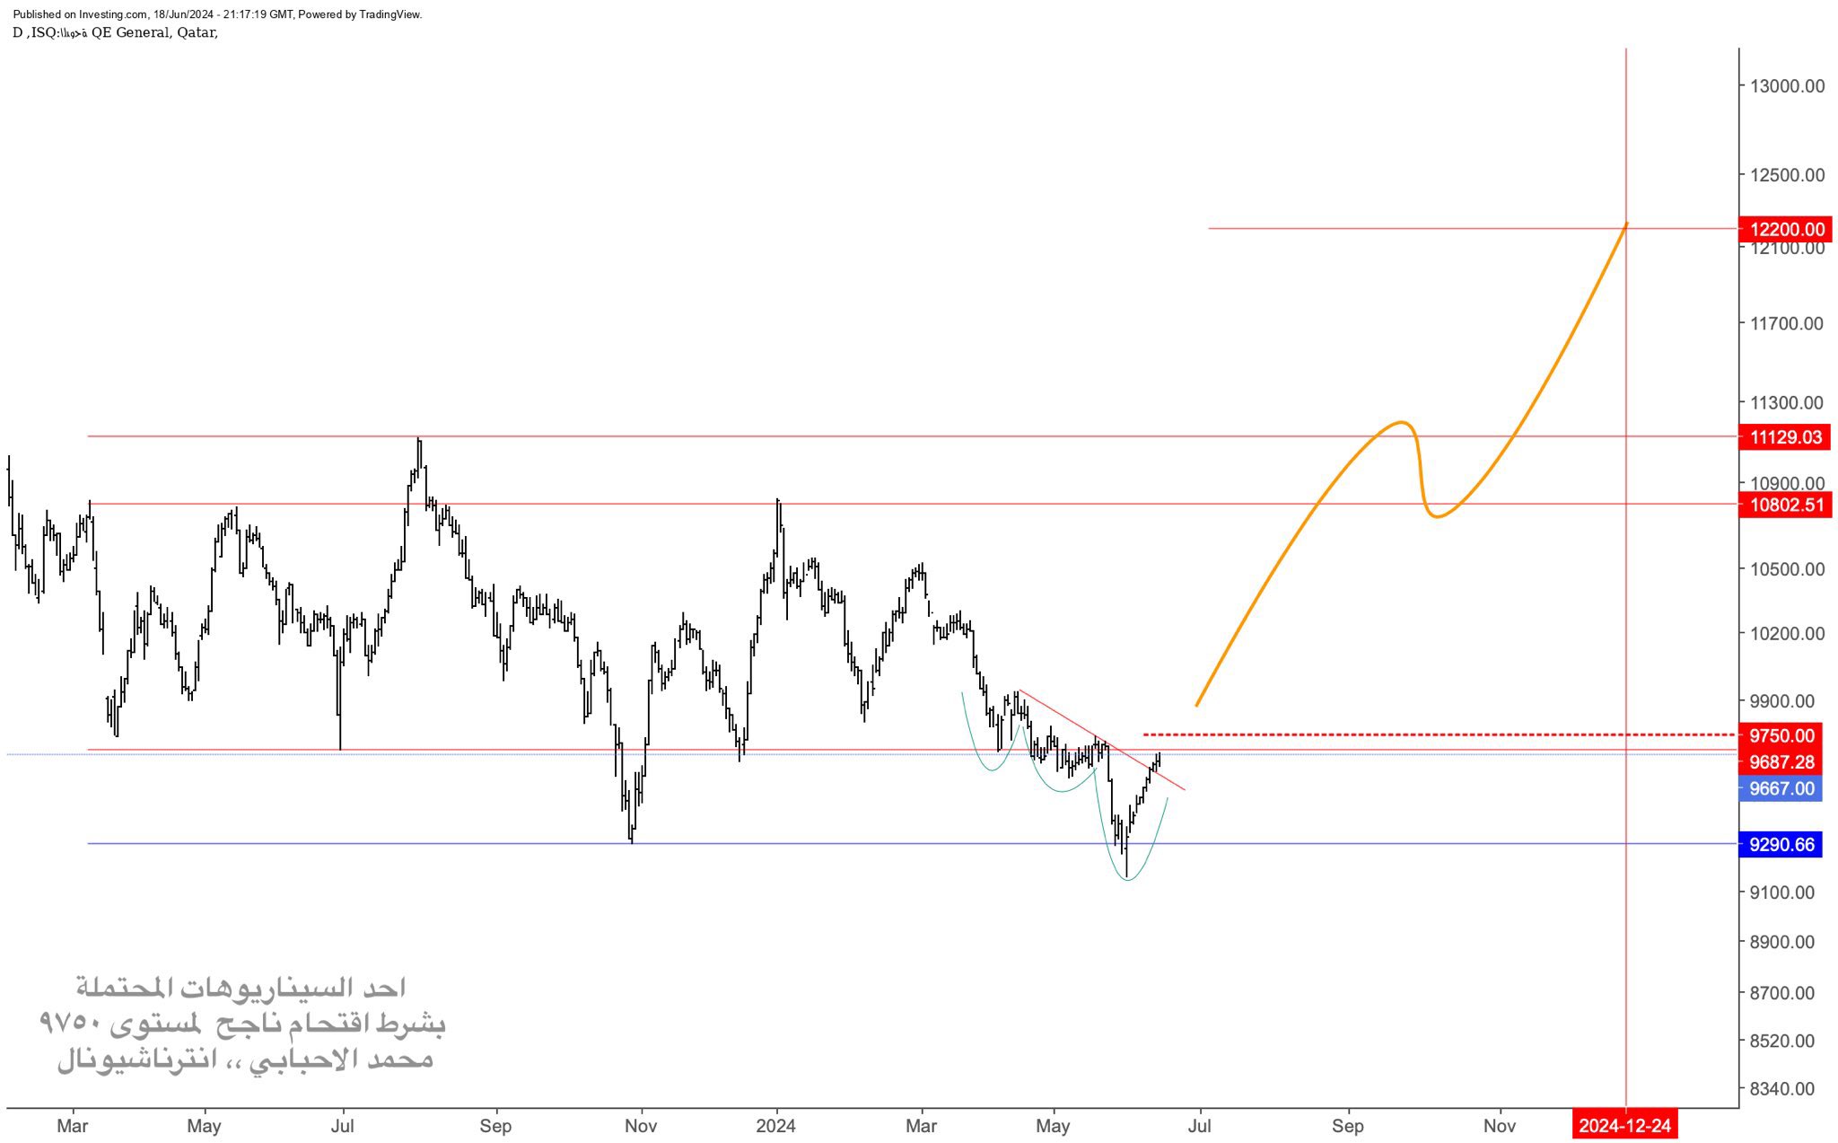Click the Nov label near 2024-12-24 marker

[1499, 1126]
